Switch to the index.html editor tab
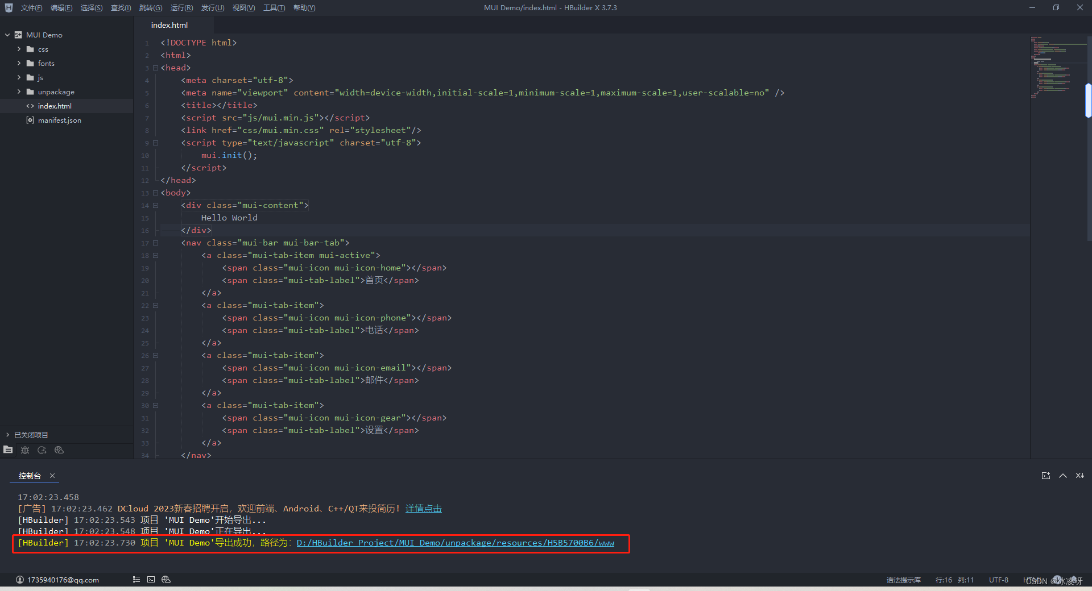1092x591 pixels. click(169, 25)
